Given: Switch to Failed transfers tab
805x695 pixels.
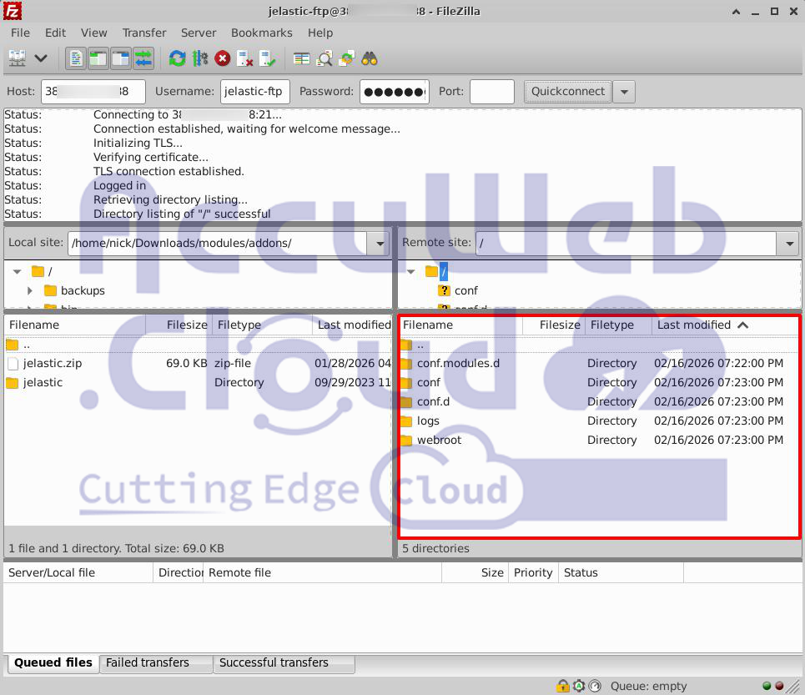Looking at the screenshot, I should click(148, 662).
